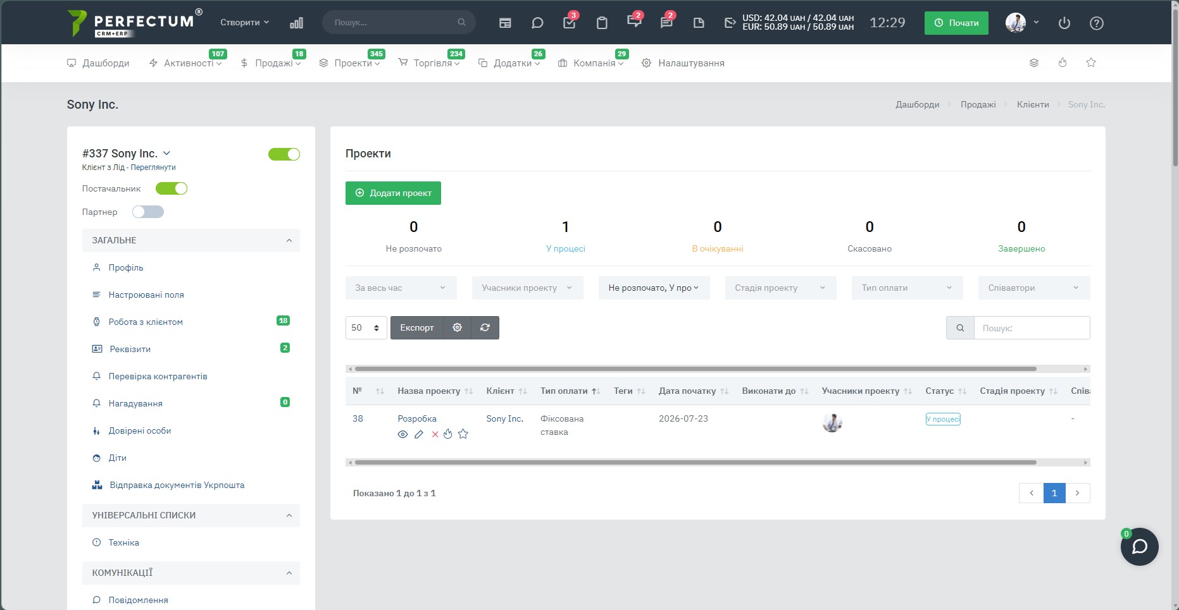Open the Учасники проекту filter dropdown

click(528, 288)
